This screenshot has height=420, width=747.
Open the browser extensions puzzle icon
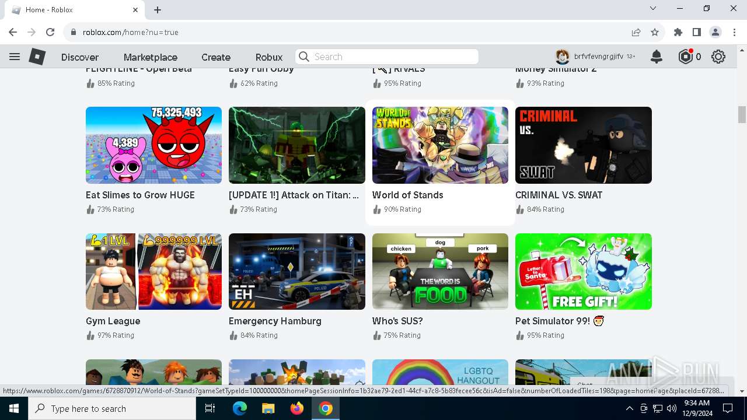pyautogui.click(x=678, y=32)
